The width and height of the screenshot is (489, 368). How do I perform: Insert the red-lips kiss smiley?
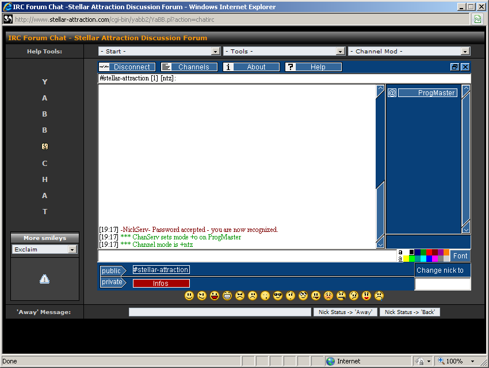point(366,296)
